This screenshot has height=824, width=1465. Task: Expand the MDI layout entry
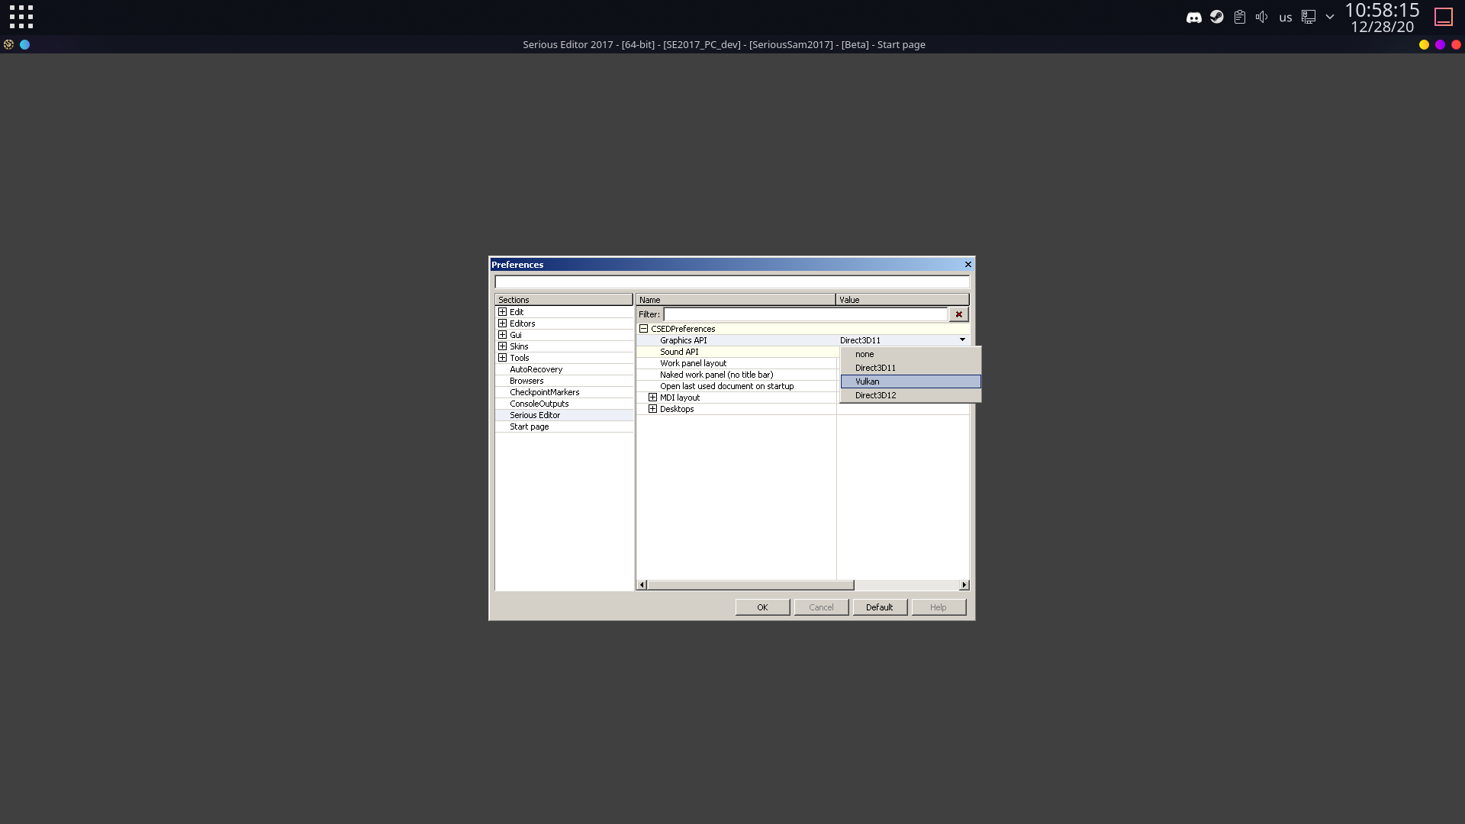653,397
